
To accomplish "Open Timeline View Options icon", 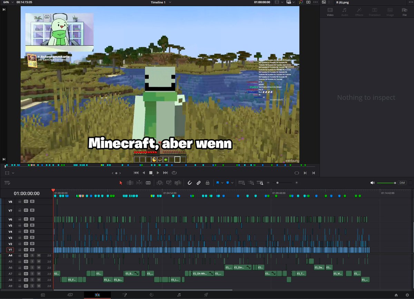I will tap(7, 183).
